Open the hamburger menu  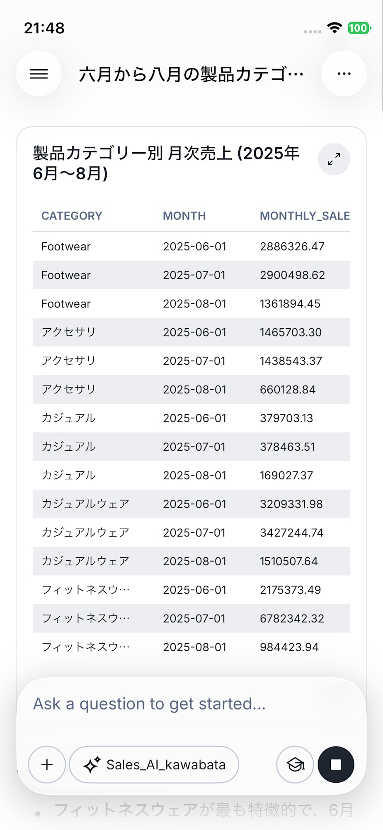click(39, 74)
